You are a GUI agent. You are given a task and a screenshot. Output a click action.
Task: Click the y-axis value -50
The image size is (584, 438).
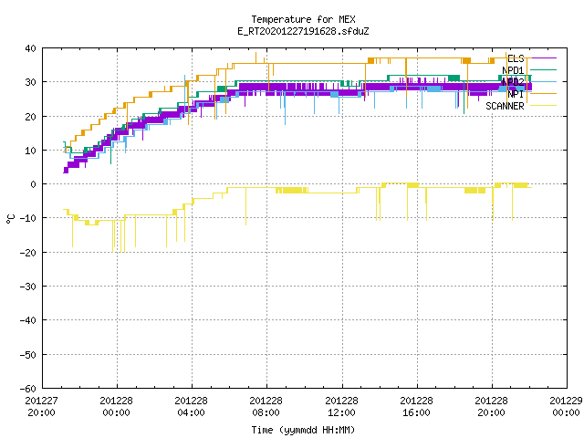[28, 355]
